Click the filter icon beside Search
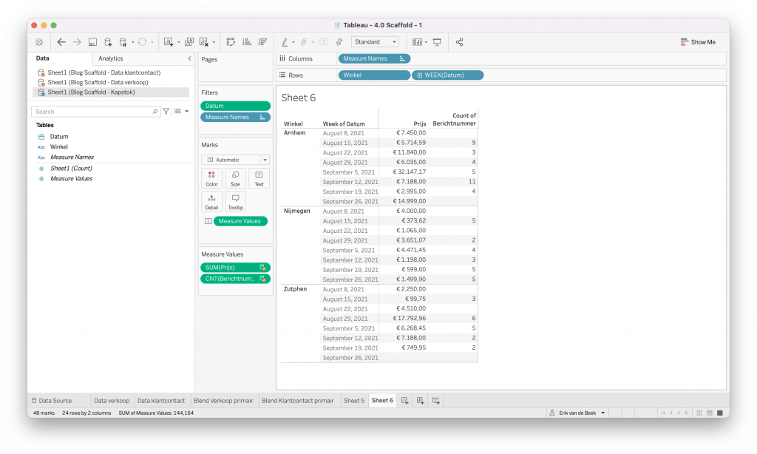The image size is (757, 454). click(166, 112)
